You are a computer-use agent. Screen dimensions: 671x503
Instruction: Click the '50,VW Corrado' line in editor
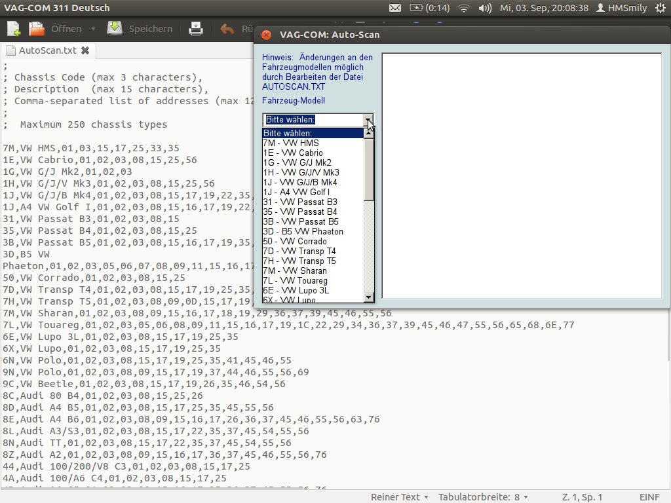tap(94, 278)
